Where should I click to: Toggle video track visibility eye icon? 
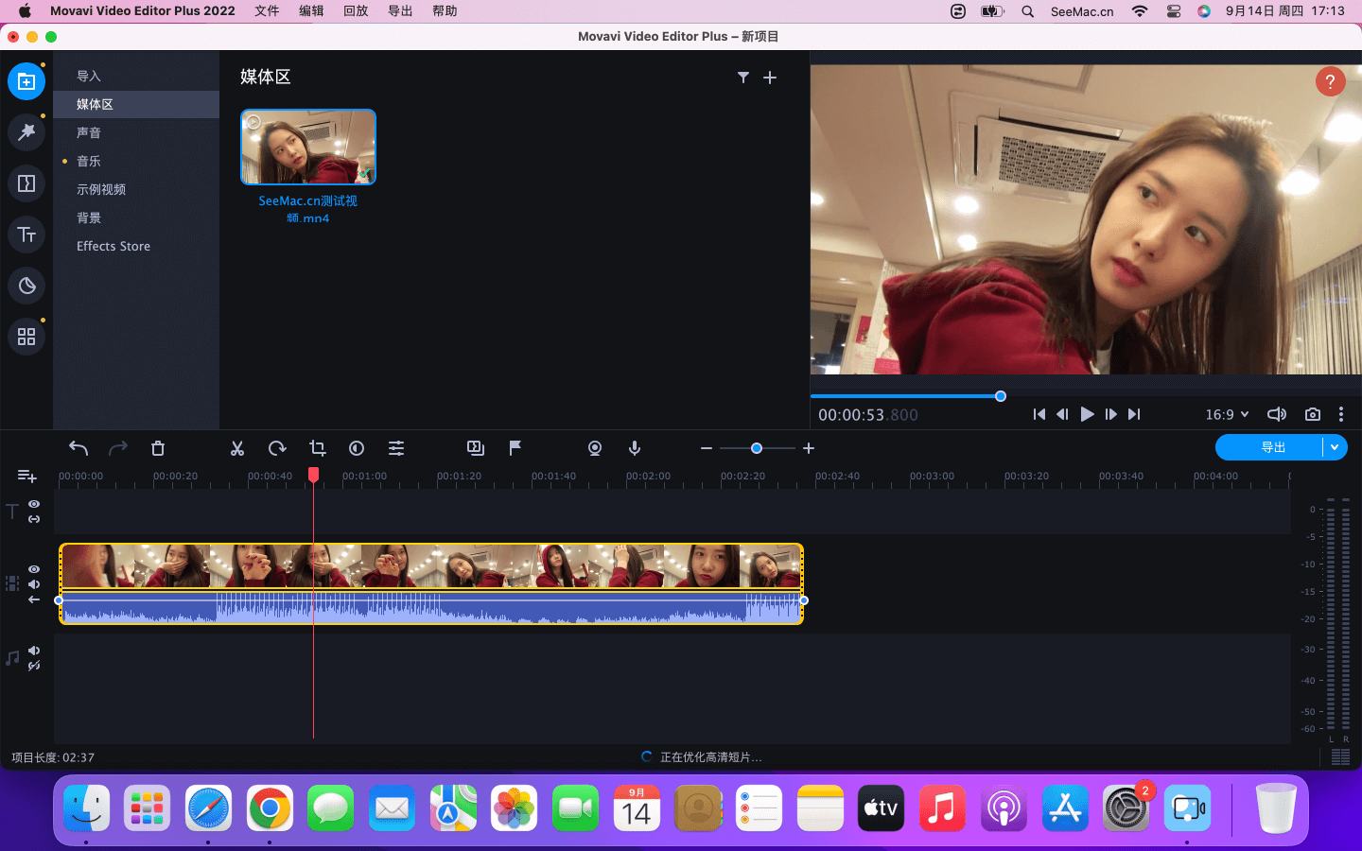click(34, 569)
